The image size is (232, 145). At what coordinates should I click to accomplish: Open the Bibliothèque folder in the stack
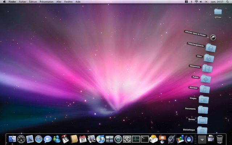(202, 130)
